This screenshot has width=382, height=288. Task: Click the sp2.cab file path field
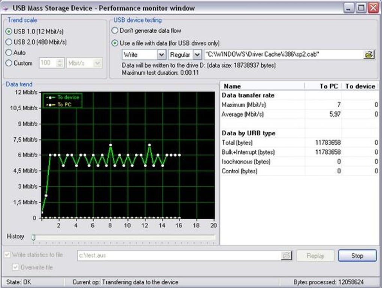pos(284,54)
